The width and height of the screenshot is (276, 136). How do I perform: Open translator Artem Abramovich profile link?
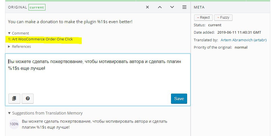[244, 40]
